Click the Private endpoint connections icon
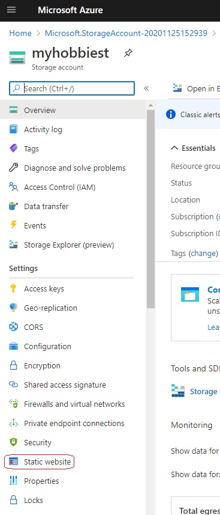220x515 pixels. point(13,424)
